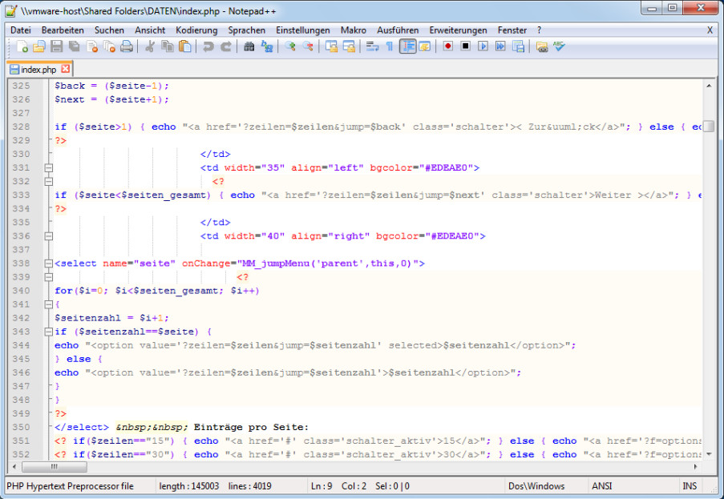Select the index.php document tab
The height and width of the screenshot is (499, 724).
tap(39, 69)
